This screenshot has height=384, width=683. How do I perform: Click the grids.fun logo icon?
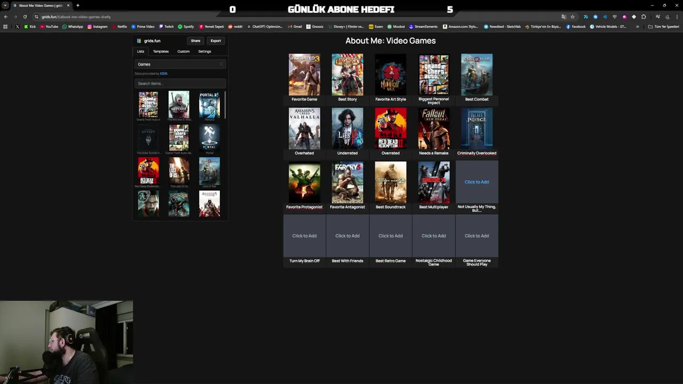point(139,41)
